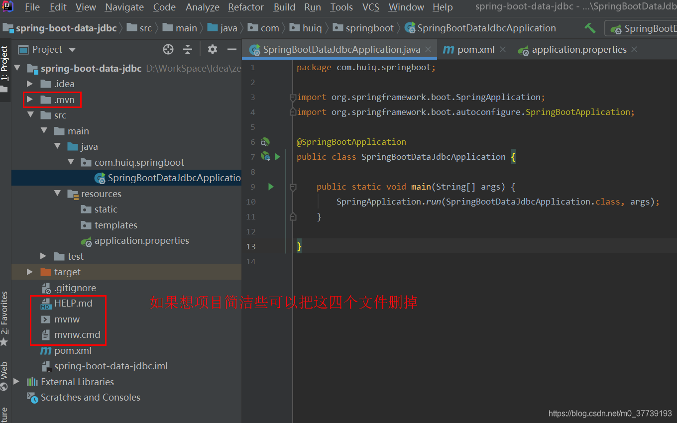Open the Navigate menu
This screenshot has height=423, width=677.
(x=124, y=7)
